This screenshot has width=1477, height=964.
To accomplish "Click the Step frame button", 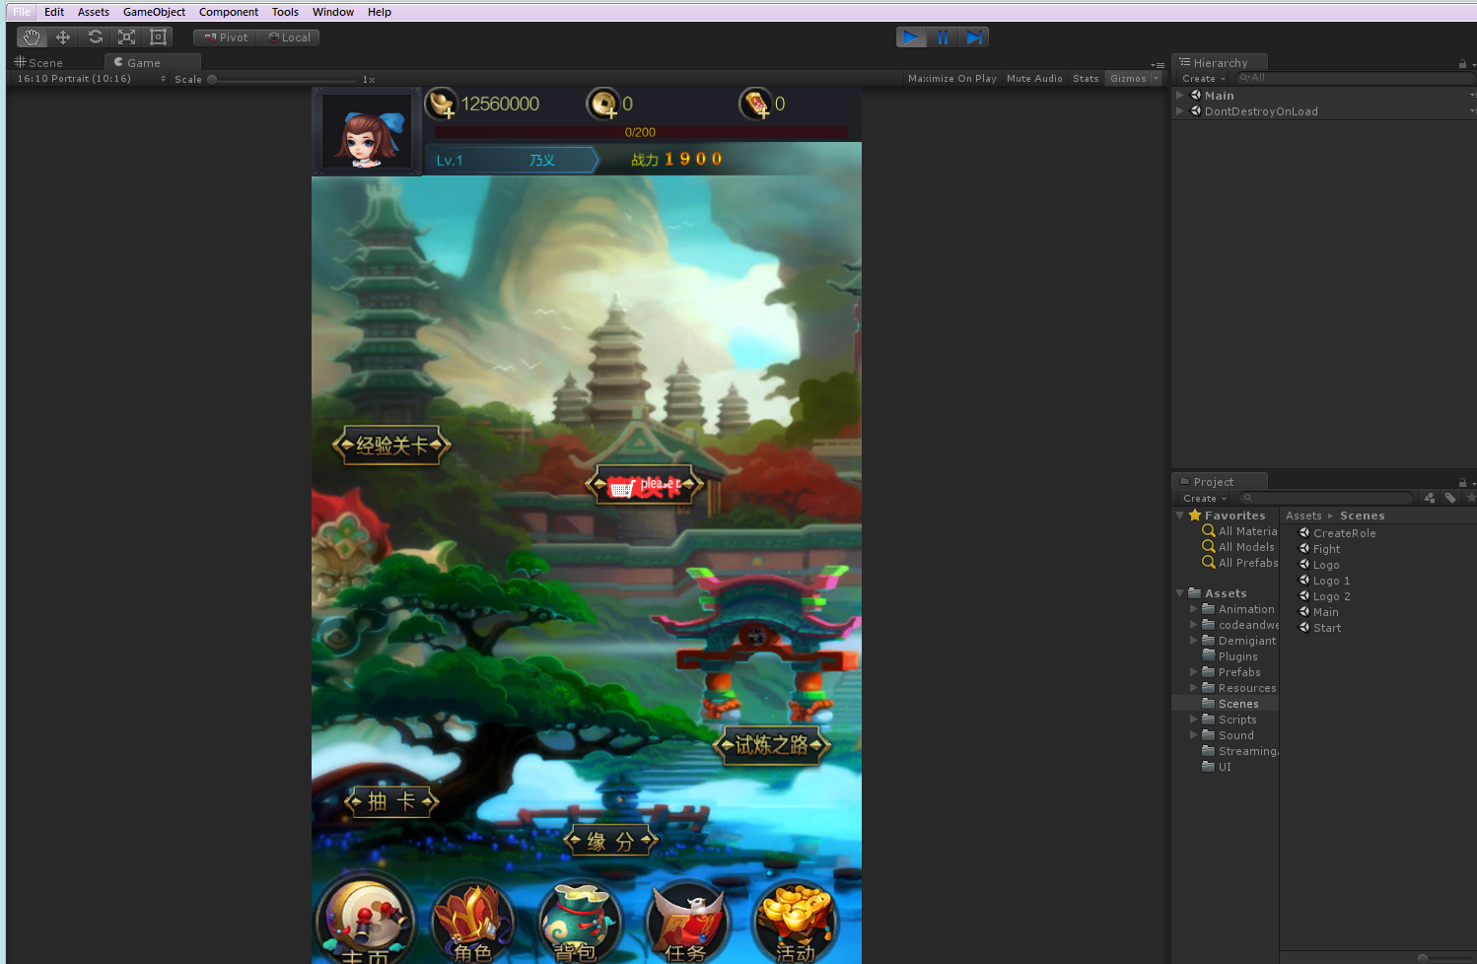I will (x=974, y=37).
